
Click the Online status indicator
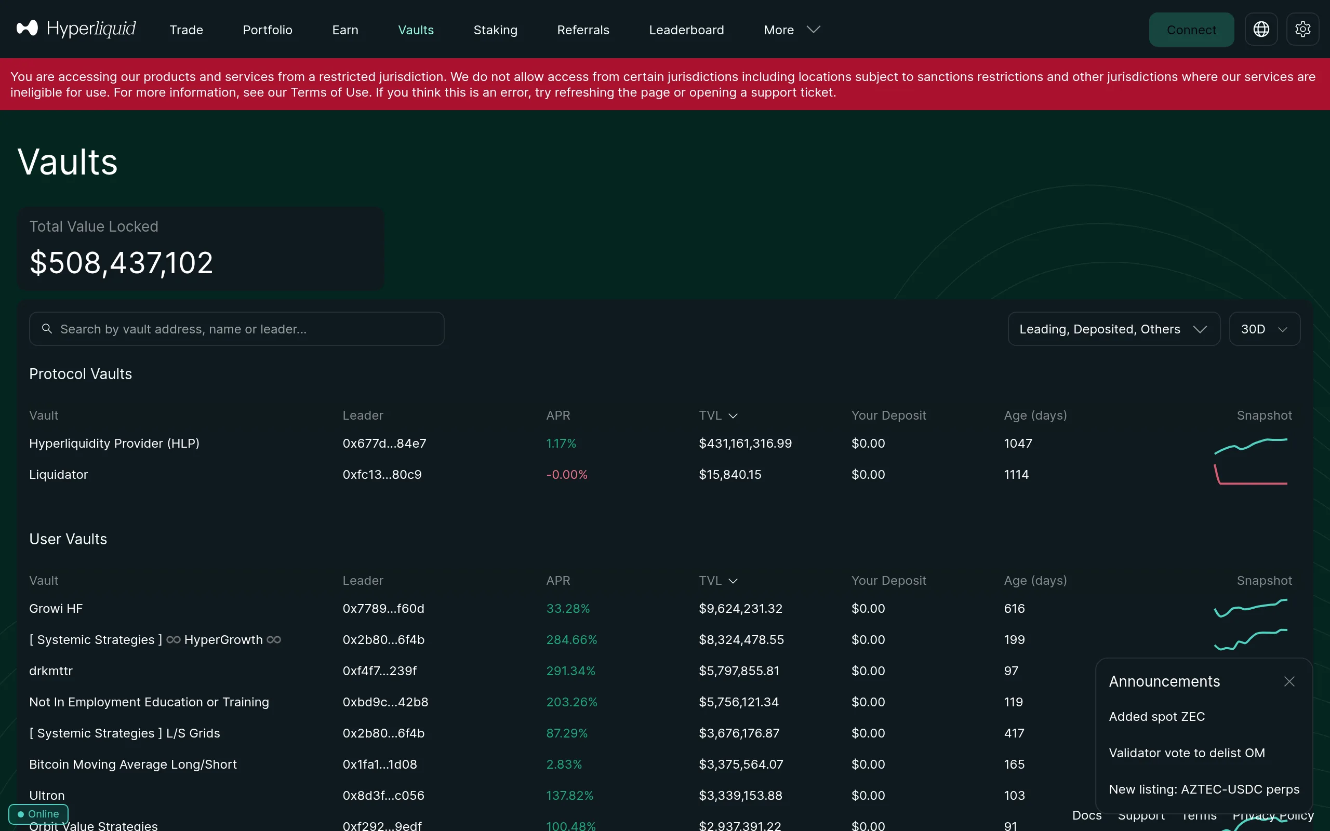37,814
